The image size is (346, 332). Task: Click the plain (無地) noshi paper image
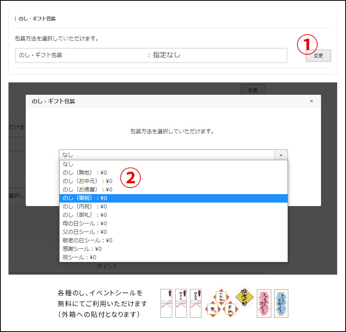tap(166, 303)
